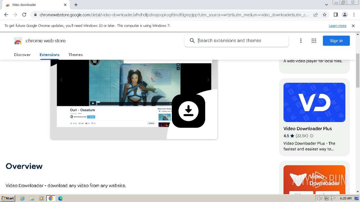The height and width of the screenshot is (202, 360).
Task: Switch to the Themes tab
Action: coord(75,55)
